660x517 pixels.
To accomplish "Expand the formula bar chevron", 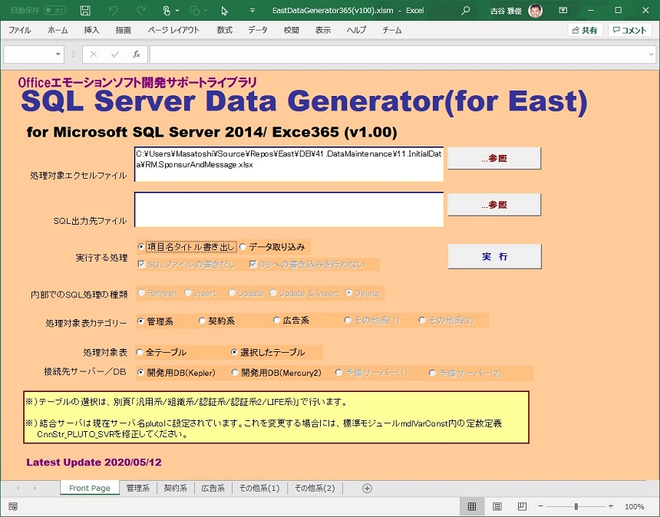I will [x=651, y=54].
